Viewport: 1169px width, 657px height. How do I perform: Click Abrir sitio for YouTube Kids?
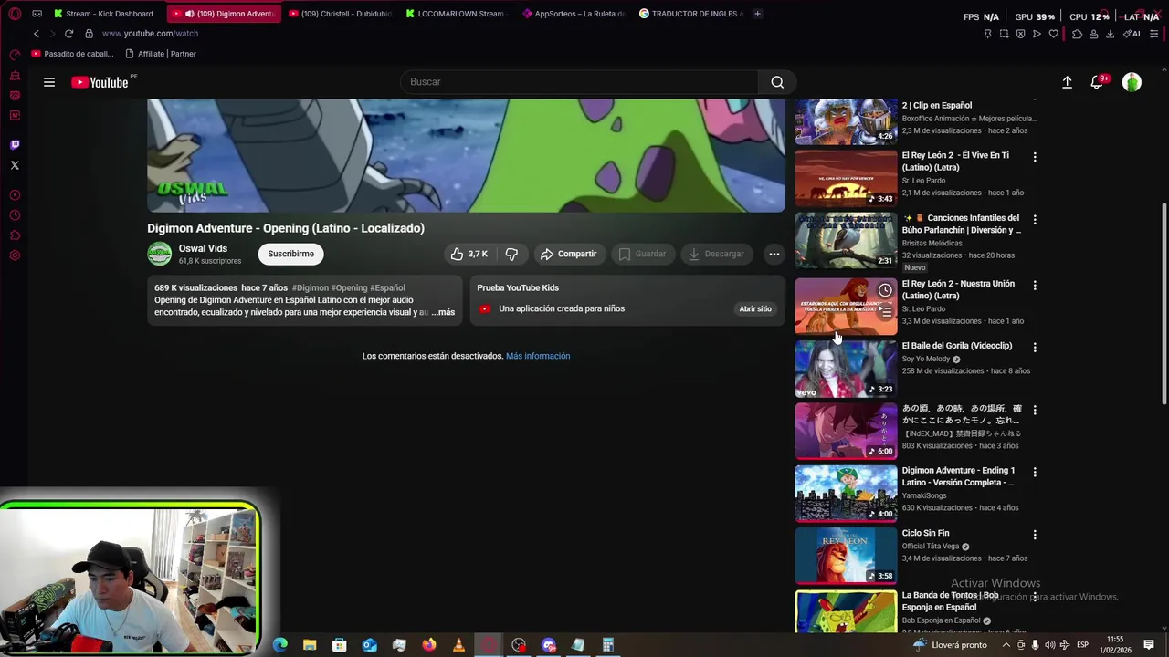[x=755, y=308]
